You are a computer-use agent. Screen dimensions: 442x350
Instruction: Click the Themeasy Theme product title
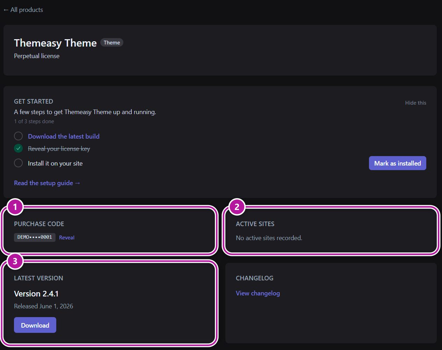click(x=55, y=43)
